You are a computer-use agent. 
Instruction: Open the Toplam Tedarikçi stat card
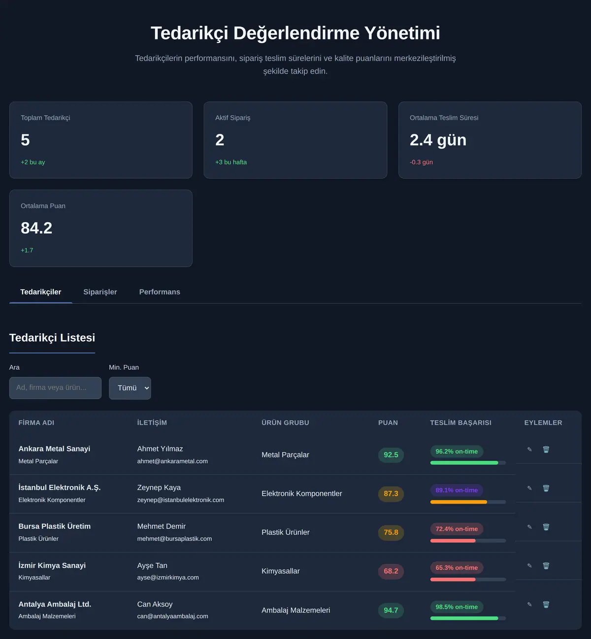click(x=100, y=140)
